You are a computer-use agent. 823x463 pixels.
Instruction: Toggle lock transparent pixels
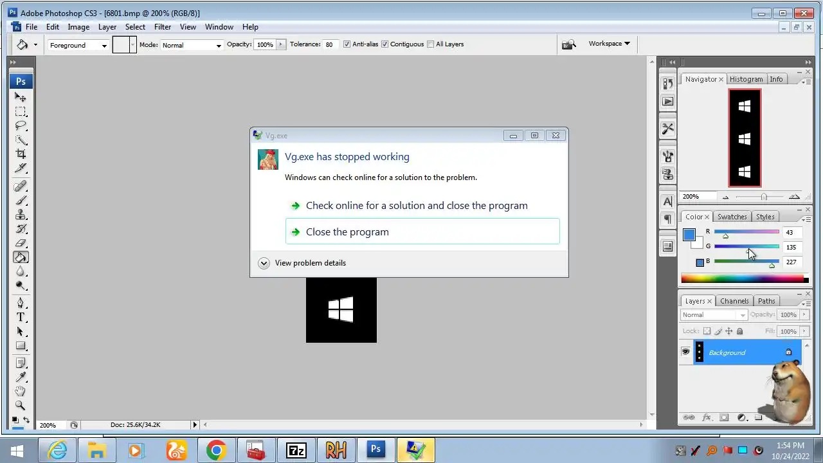pyautogui.click(x=707, y=331)
